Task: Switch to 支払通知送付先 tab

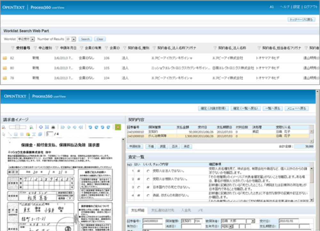Action: tap(163, 210)
